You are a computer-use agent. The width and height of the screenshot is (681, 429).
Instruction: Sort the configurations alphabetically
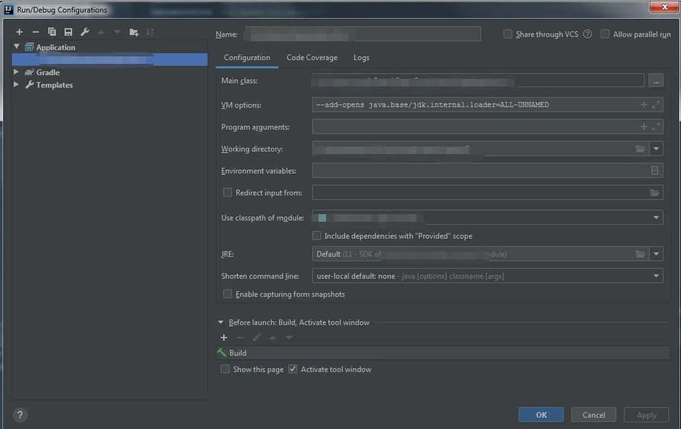coord(150,32)
